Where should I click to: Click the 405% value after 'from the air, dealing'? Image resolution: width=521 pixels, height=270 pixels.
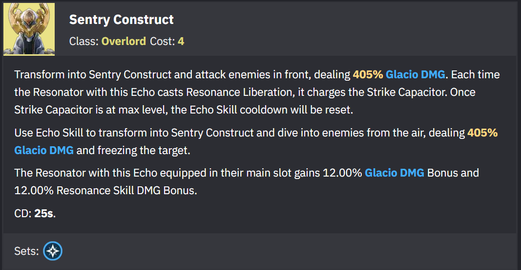coord(482,133)
